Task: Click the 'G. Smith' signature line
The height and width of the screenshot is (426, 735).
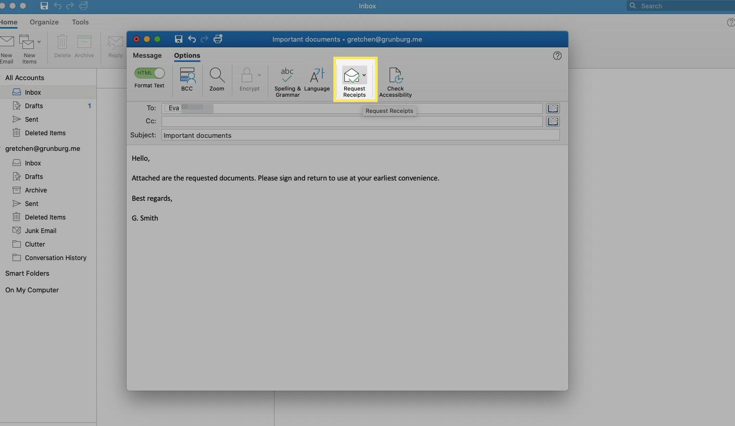Action: click(x=145, y=218)
